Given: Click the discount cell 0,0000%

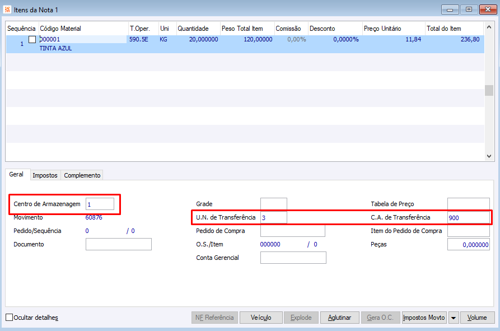Looking at the screenshot, I should tap(345, 39).
